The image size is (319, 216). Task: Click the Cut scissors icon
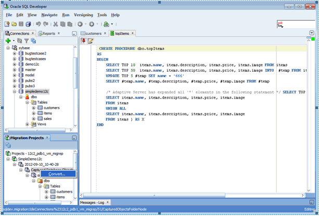point(55,24)
